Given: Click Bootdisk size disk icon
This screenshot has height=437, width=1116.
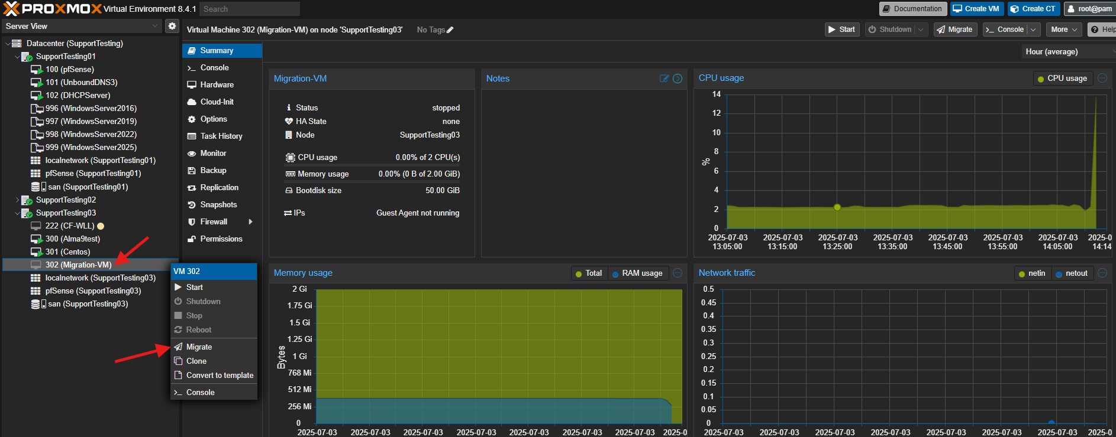Looking at the screenshot, I should coord(289,191).
